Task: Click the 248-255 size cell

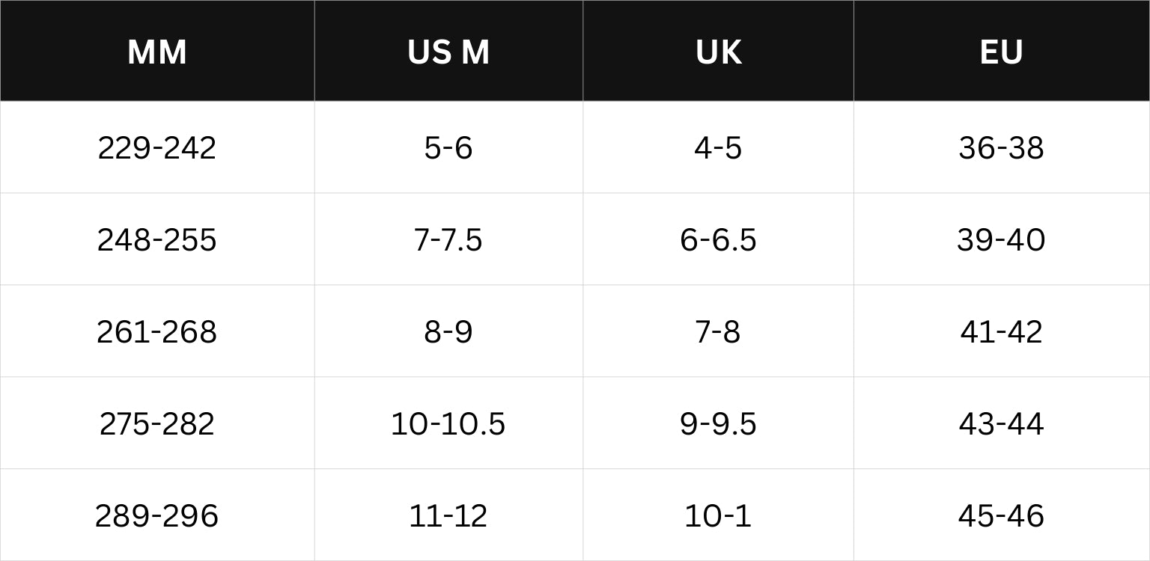Action: click(157, 239)
